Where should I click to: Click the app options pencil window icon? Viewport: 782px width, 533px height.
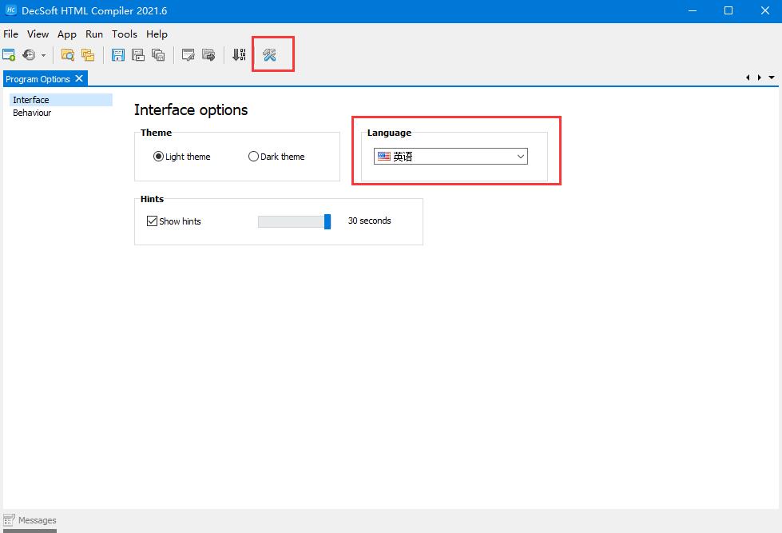(x=189, y=55)
